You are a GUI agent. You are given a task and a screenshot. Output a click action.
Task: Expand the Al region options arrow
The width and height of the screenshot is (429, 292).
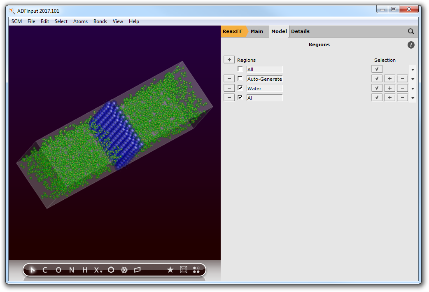[x=413, y=98]
